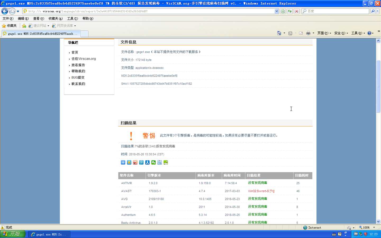Click the blue plus share-more icon
381x238 pixels.
(123, 162)
